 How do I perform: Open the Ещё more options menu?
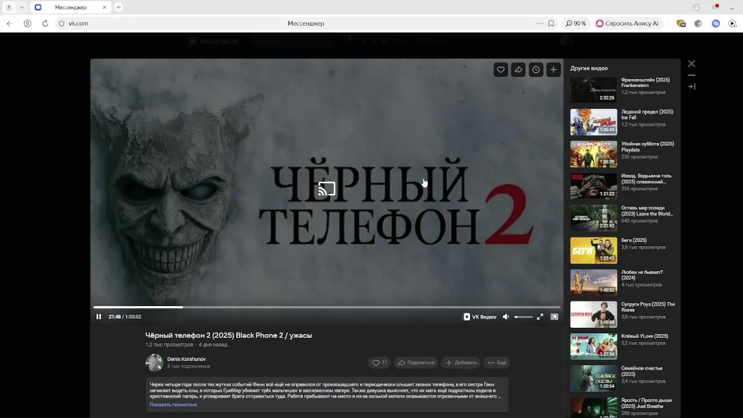[x=497, y=362]
